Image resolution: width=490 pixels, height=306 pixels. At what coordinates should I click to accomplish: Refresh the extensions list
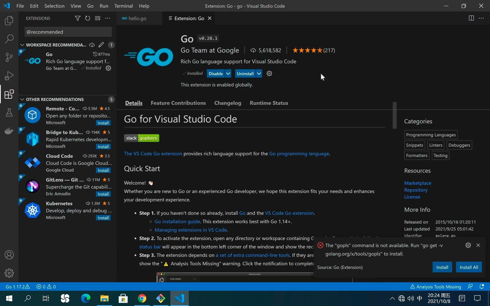pos(88,18)
